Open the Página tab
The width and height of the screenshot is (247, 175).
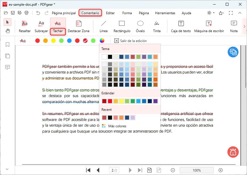point(144,13)
